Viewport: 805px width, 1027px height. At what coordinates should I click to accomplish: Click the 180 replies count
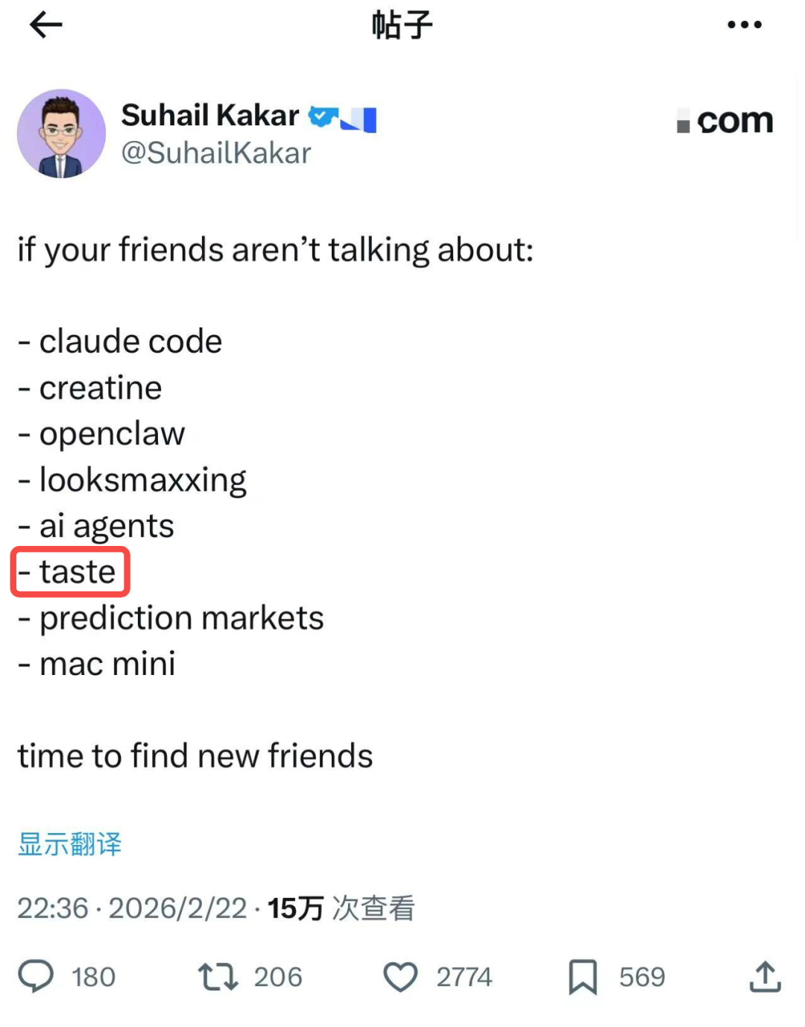coord(93,977)
